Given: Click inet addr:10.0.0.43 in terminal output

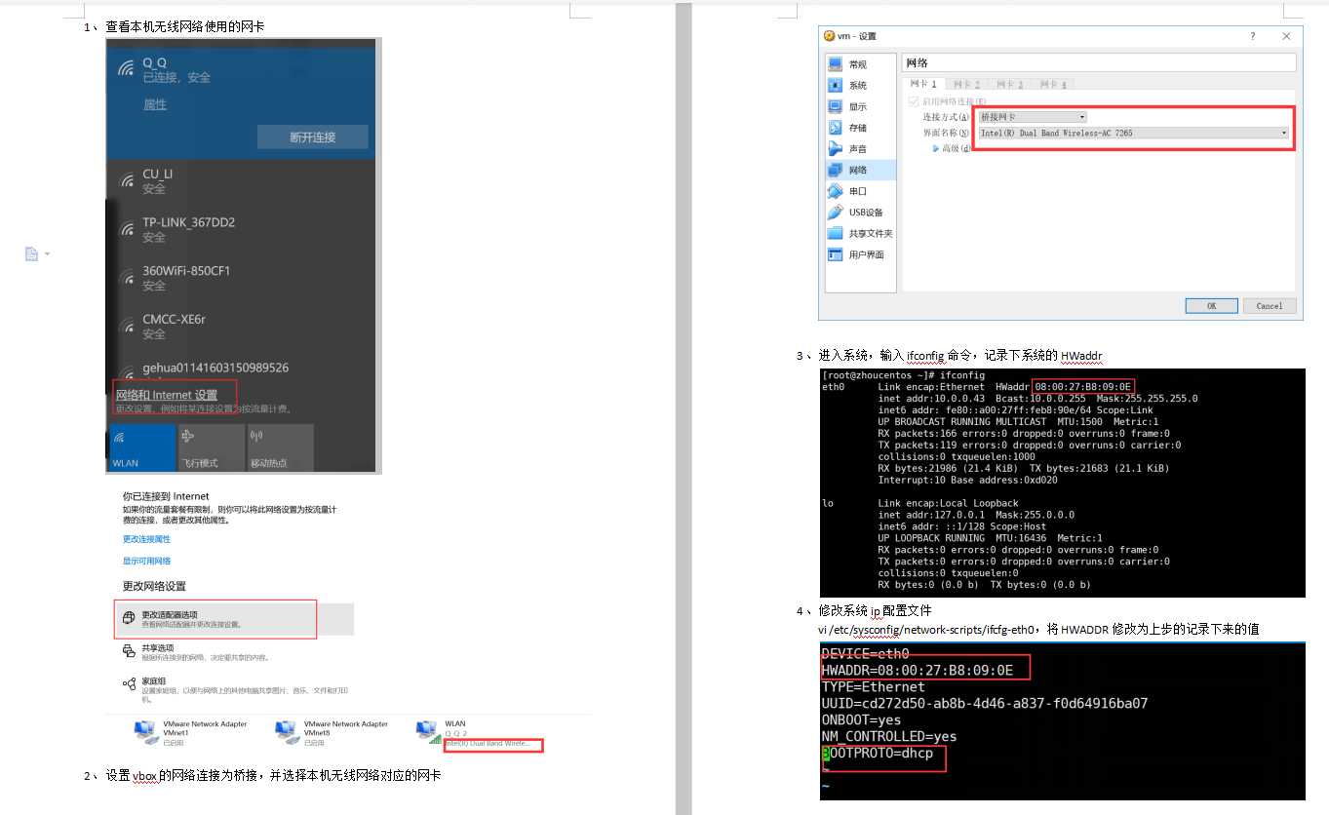Looking at the screenshot, I should tap(930, 399).
